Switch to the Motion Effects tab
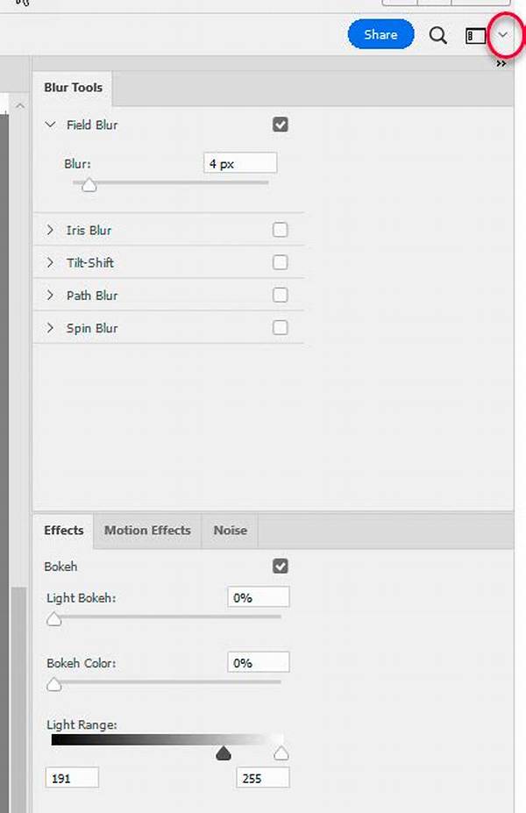The width and height of the screenshot is (526, 813). 147,531
